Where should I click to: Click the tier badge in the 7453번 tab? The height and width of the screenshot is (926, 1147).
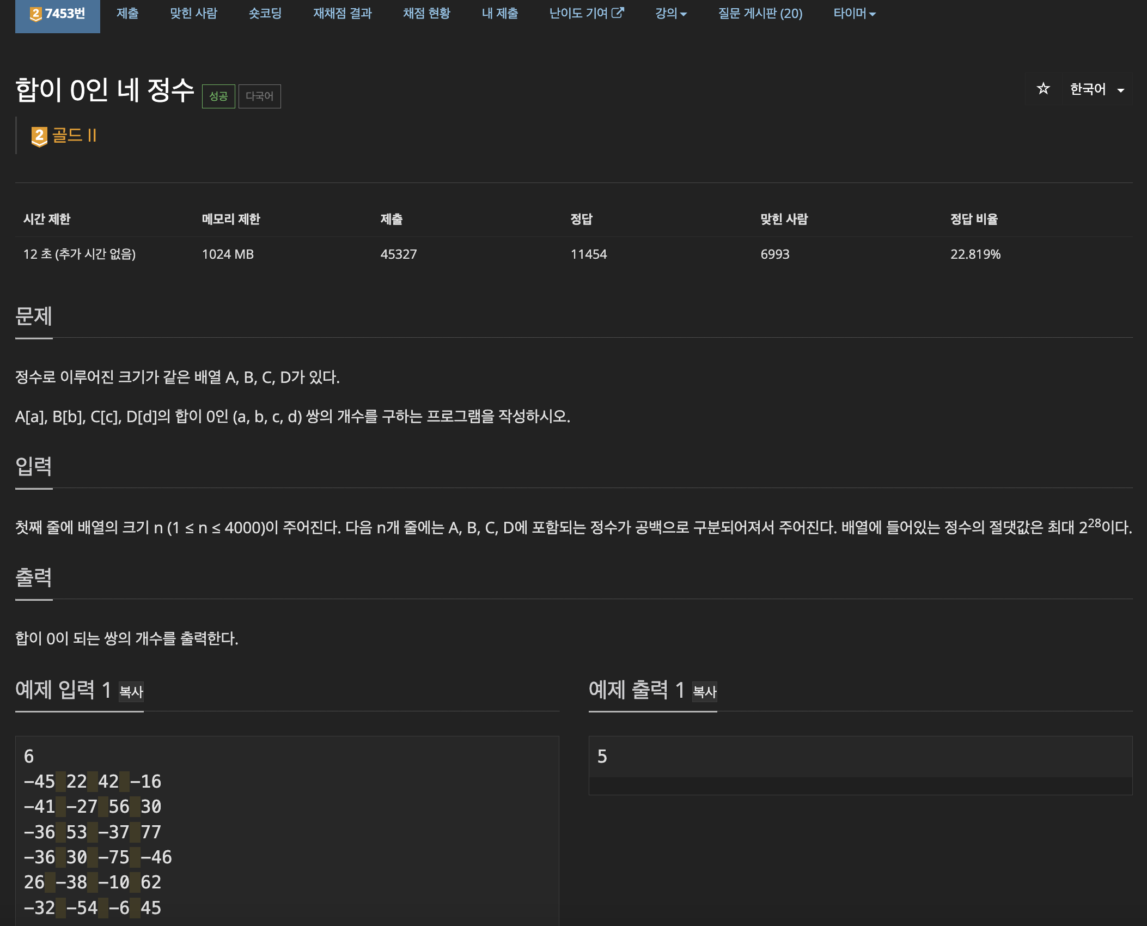tap(36, 14)
